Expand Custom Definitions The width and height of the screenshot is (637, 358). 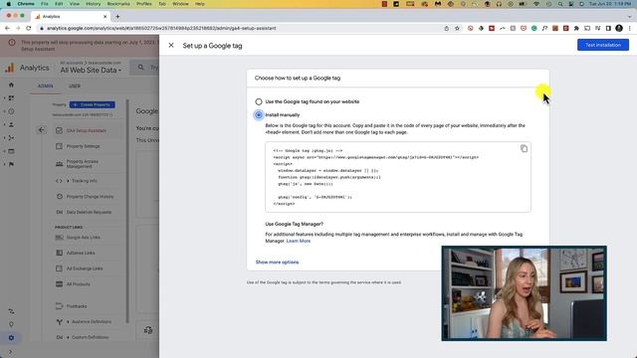[x=90, y=337]
